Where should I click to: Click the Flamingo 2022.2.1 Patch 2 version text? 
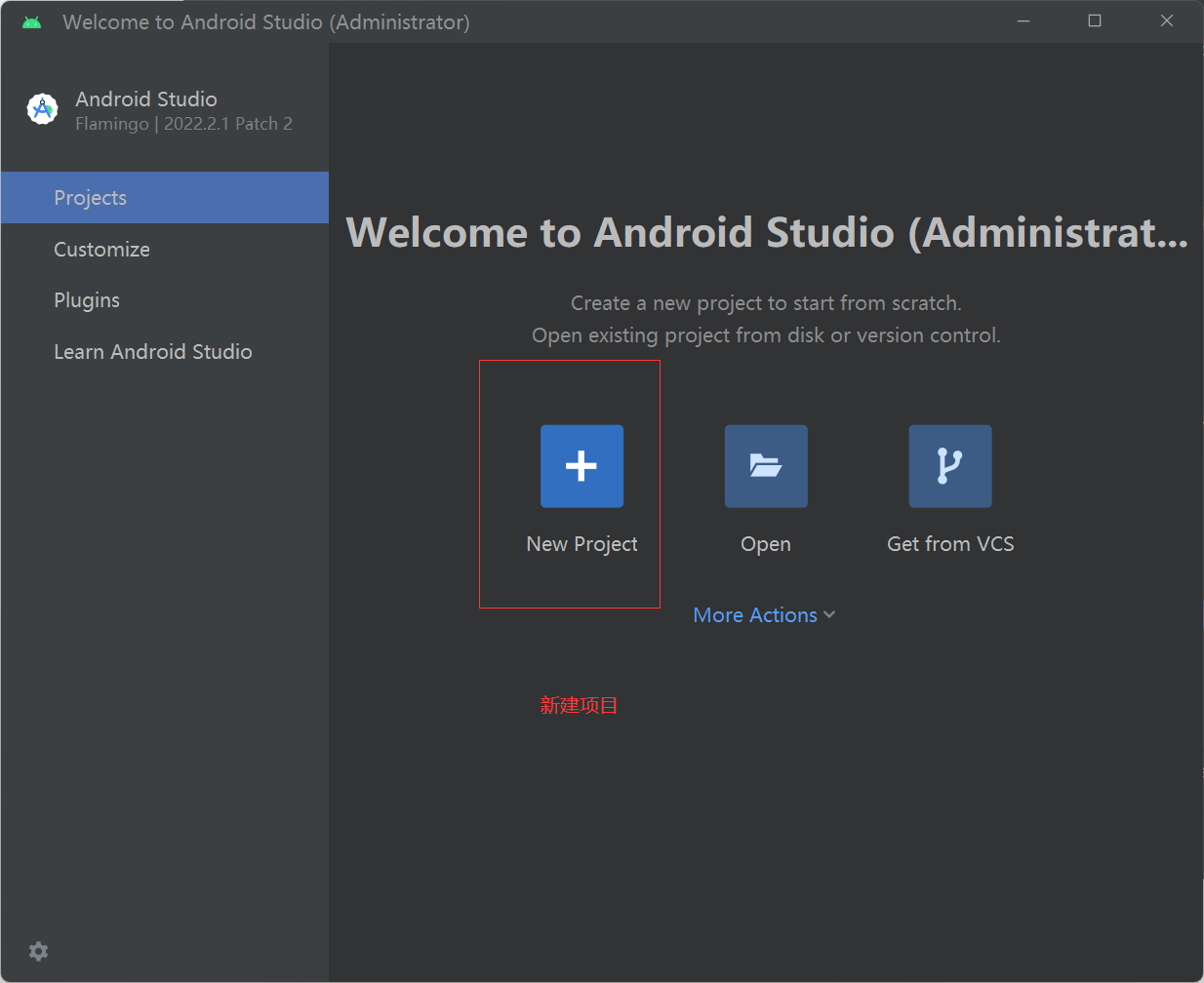pos(183,124)
